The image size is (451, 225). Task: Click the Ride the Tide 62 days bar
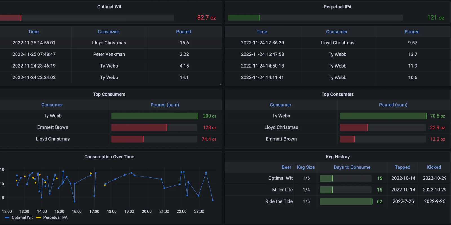click(x=346, y=201)
